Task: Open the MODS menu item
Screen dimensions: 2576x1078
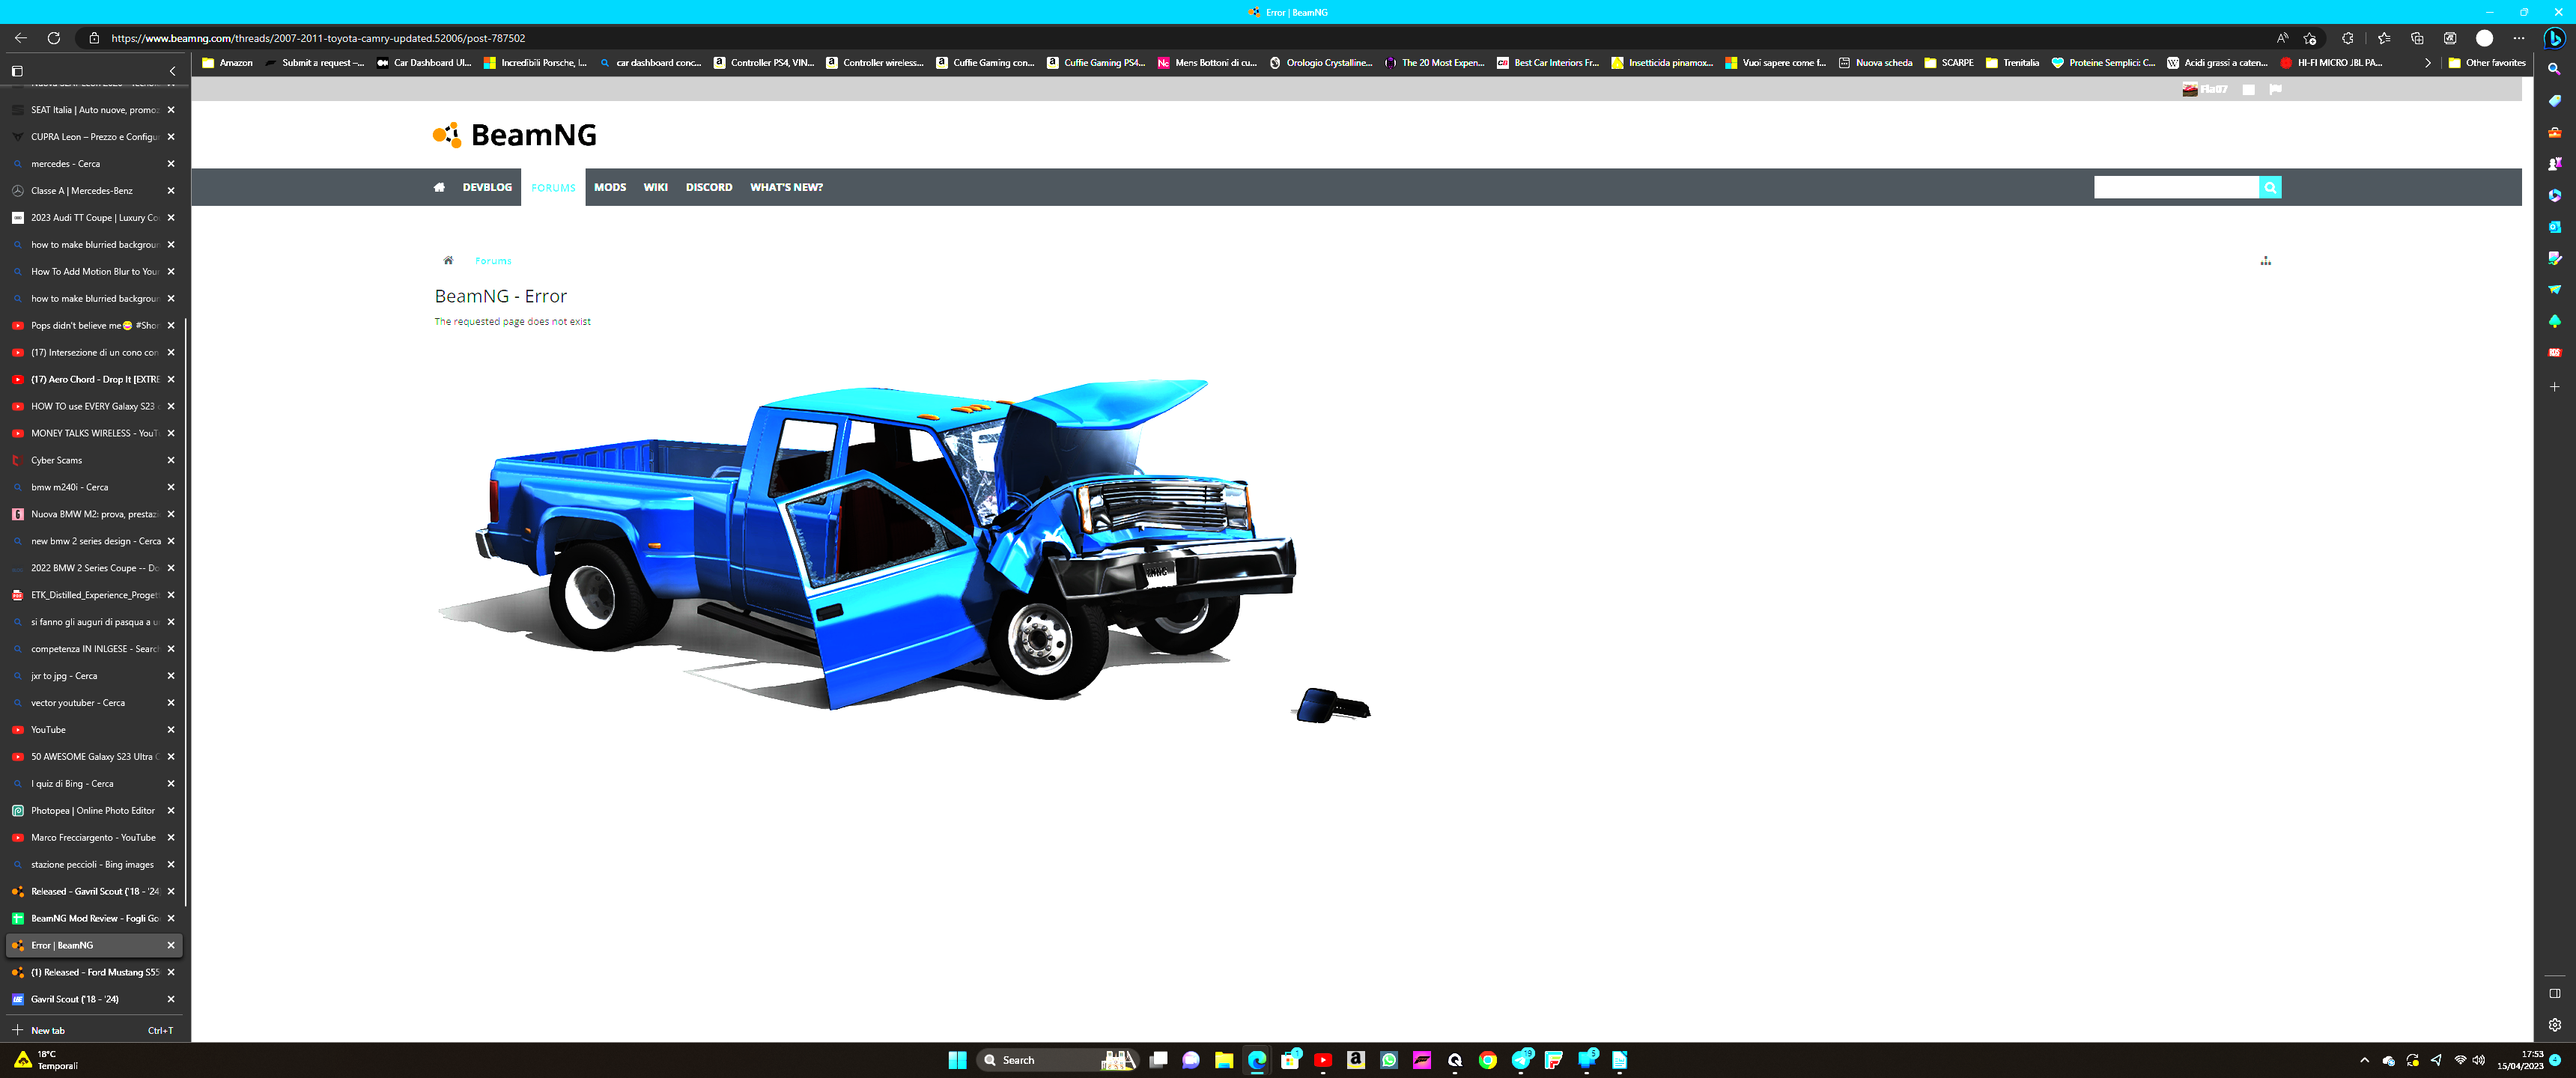Action: click(x=609, y=187)
